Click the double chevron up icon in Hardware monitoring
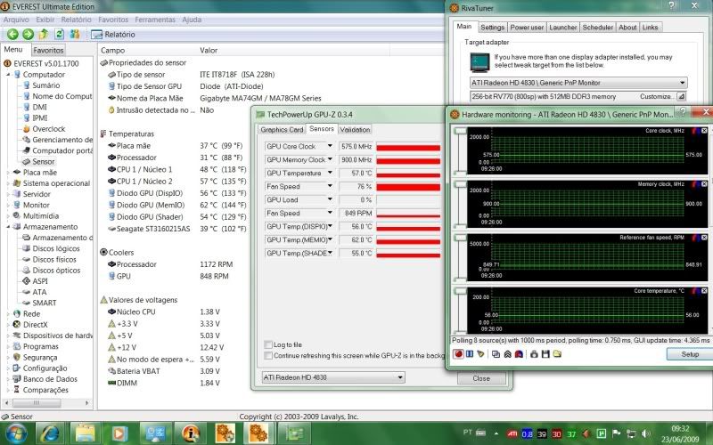Screen dimensions: 713x445 click(507, 353)
